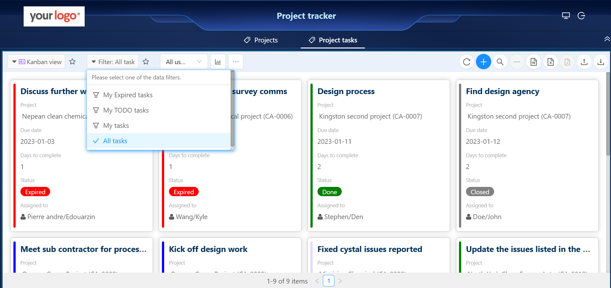Click the your logo image

[54, 16]
